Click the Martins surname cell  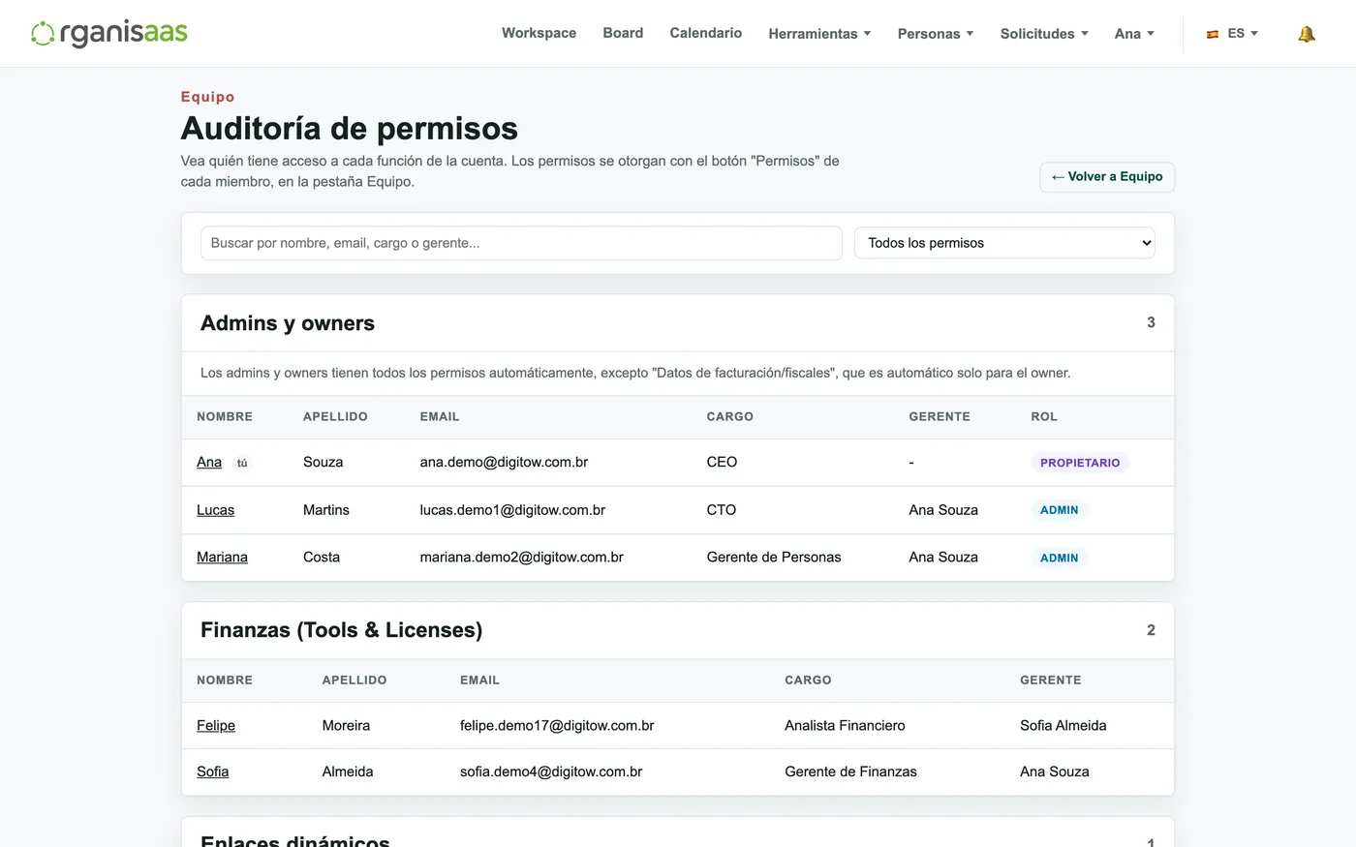pyautogui.click(x=326, y=510)
